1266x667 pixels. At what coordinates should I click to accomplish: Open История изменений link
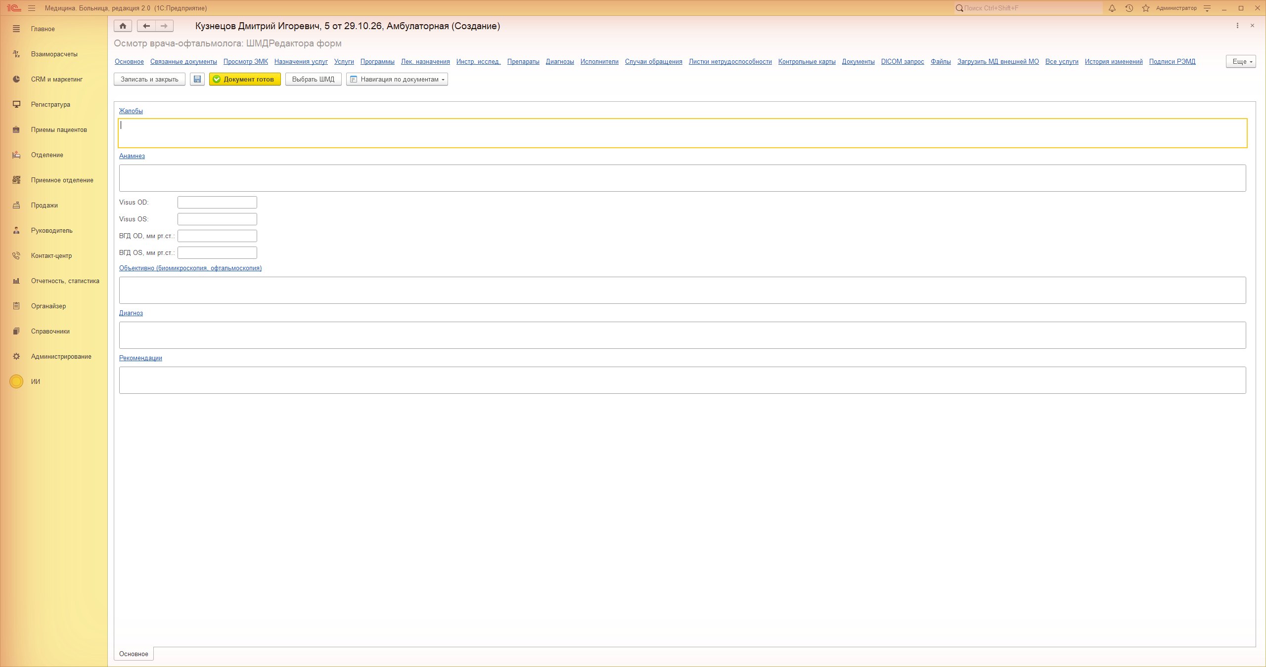pos(1114,61)
